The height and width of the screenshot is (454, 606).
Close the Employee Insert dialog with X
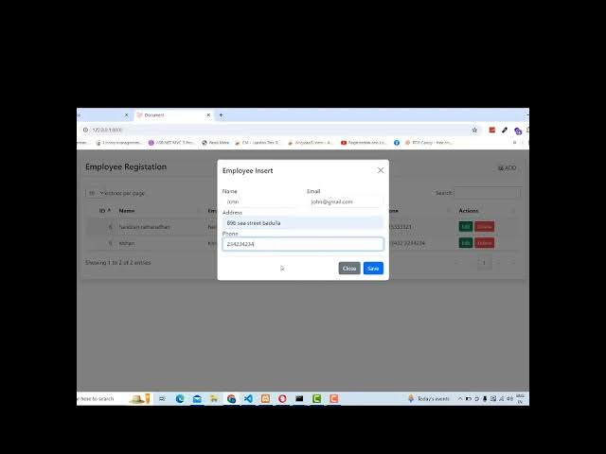[381, 170]
